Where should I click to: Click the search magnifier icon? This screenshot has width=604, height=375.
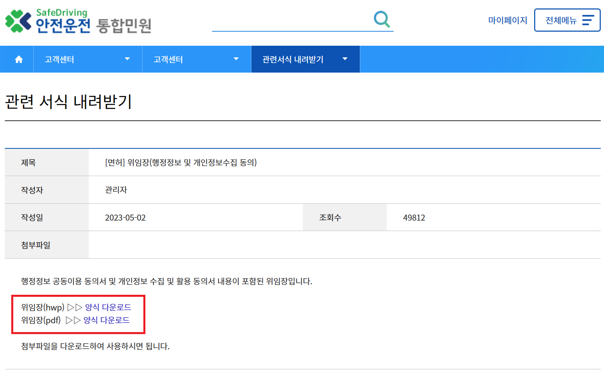pos(381,19)
